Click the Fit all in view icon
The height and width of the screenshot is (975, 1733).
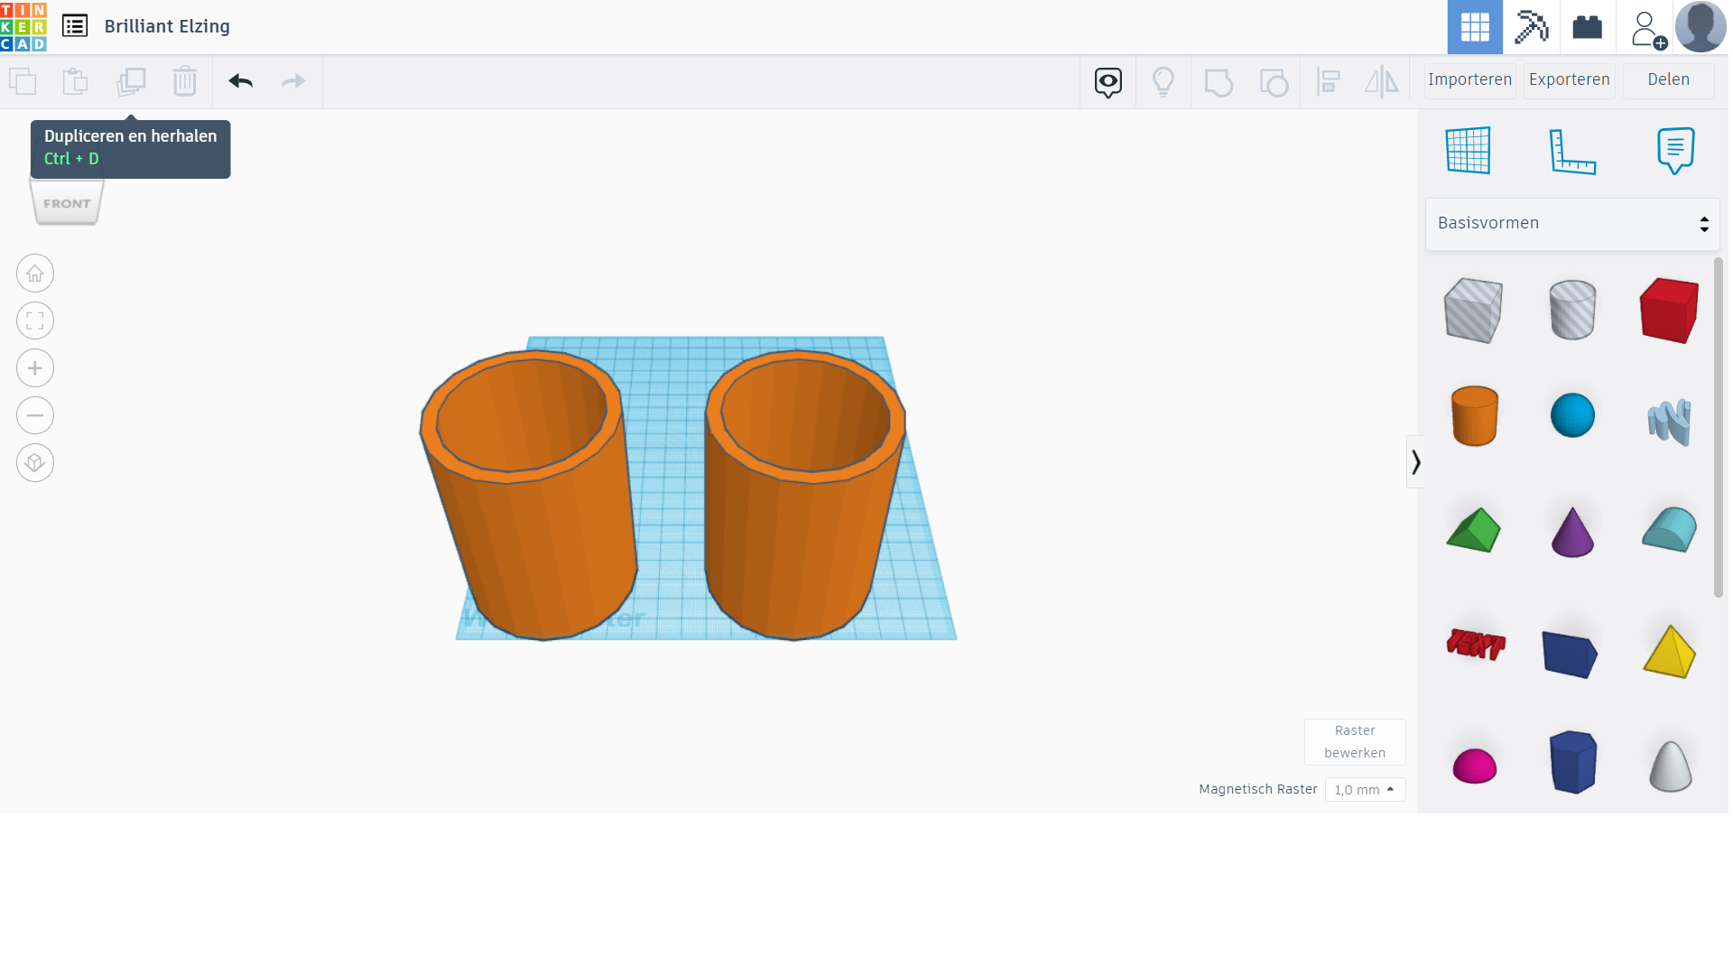point(35,320)
